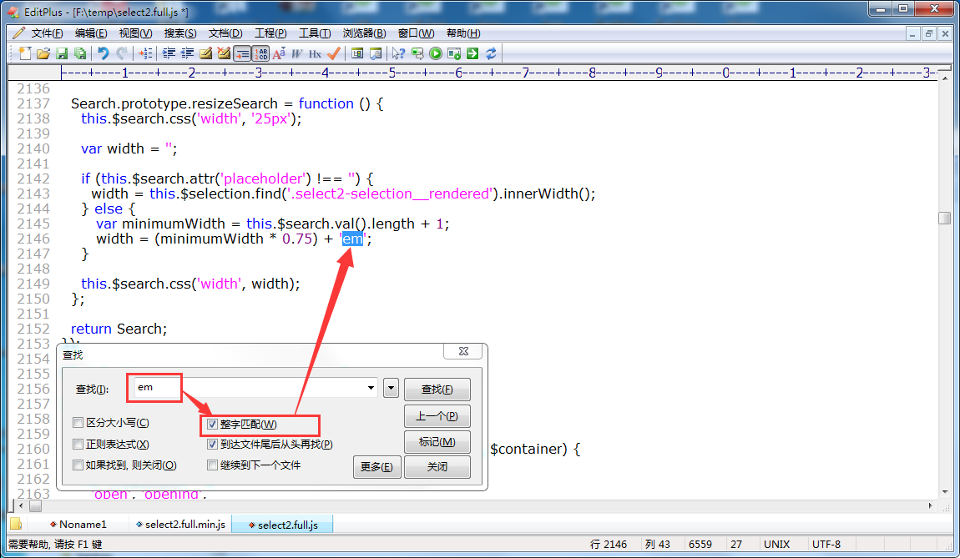Click the preferences window icon
Image resolution: width=960 pixels, height=558 pixels.
tap(376, 54)
